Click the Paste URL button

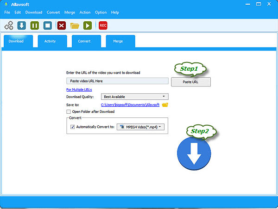click(x=191, y=82)
